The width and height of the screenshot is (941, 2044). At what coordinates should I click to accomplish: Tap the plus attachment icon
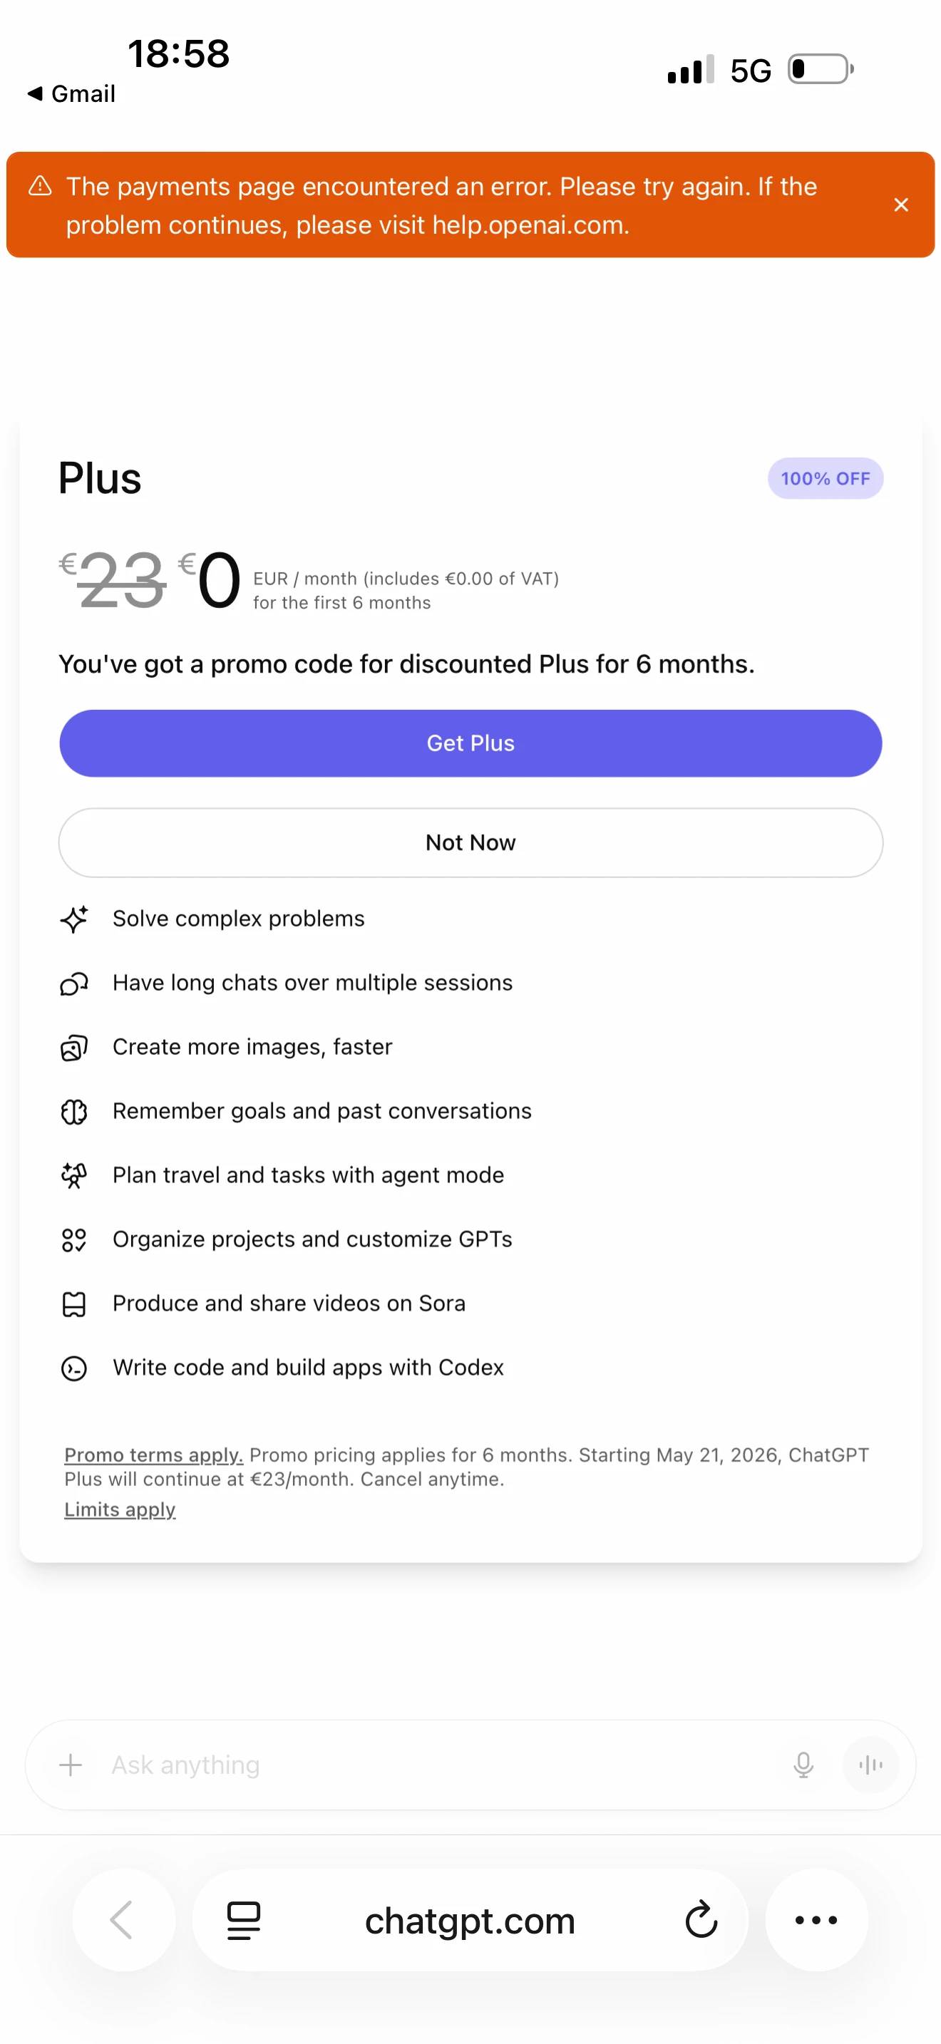pyautogui.click(x=71, y=1765)
